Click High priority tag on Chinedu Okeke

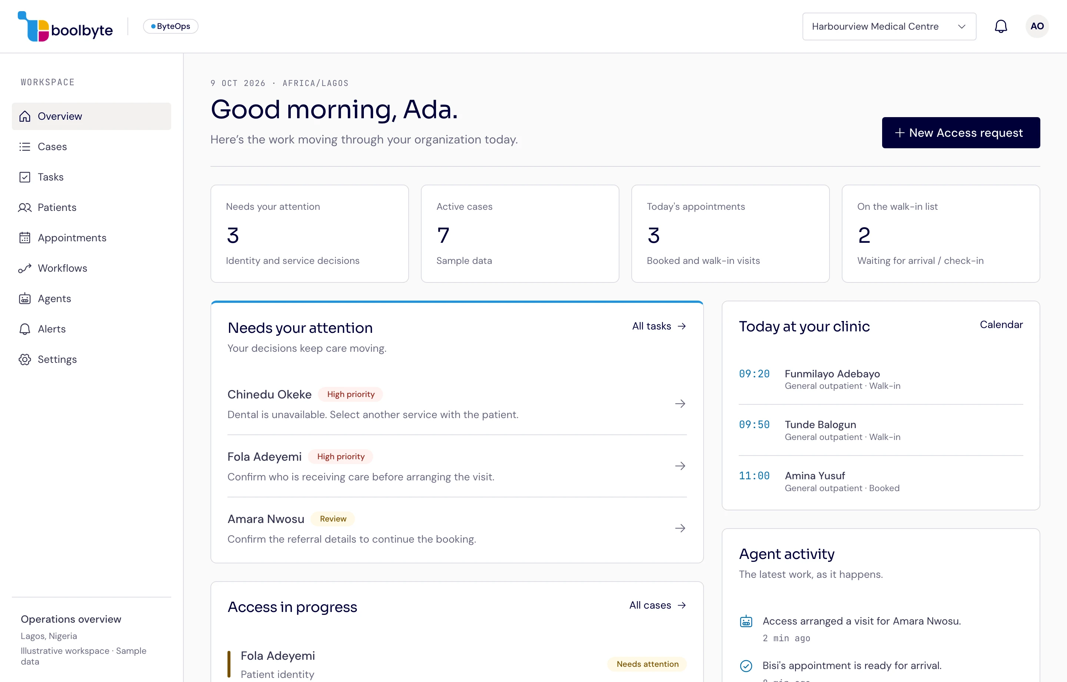(351, 394)
